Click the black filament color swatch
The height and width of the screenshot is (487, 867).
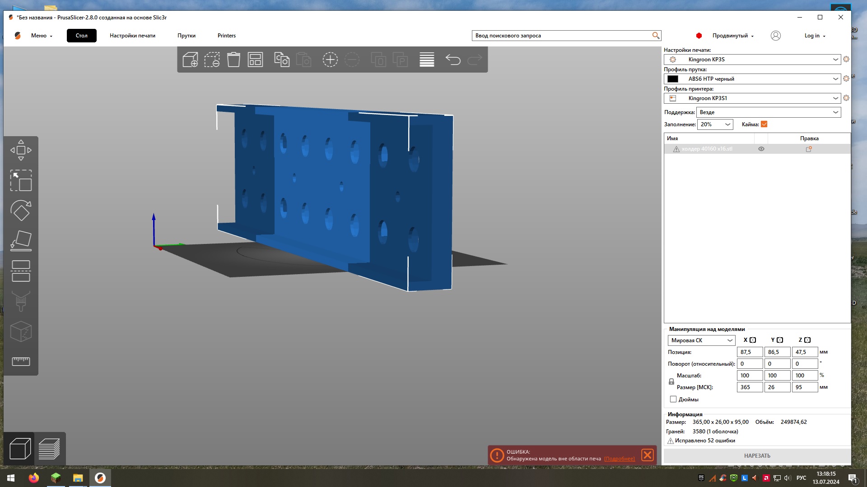(673, 79)
